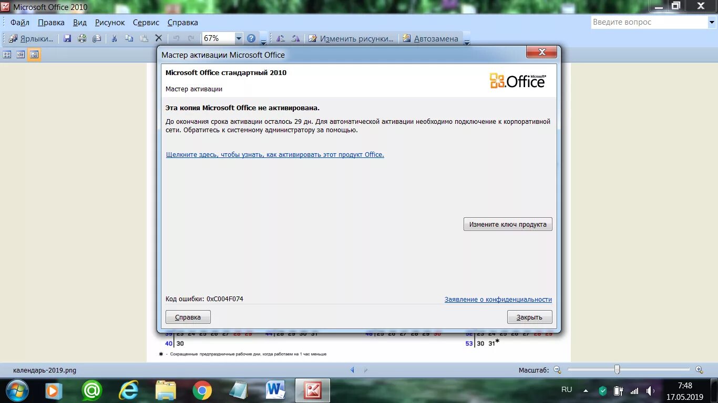Switch to thumbnail view icon
Viewport: 718px width, 403px height.
coord(7,55)
